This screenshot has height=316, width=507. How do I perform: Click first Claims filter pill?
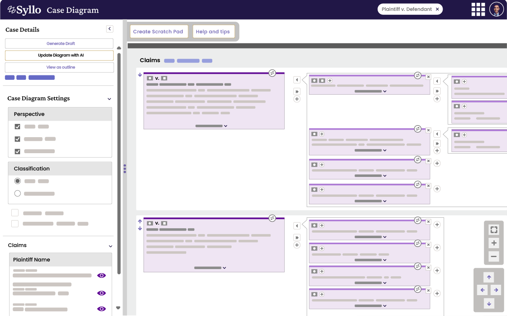click(x=169, y=61)
